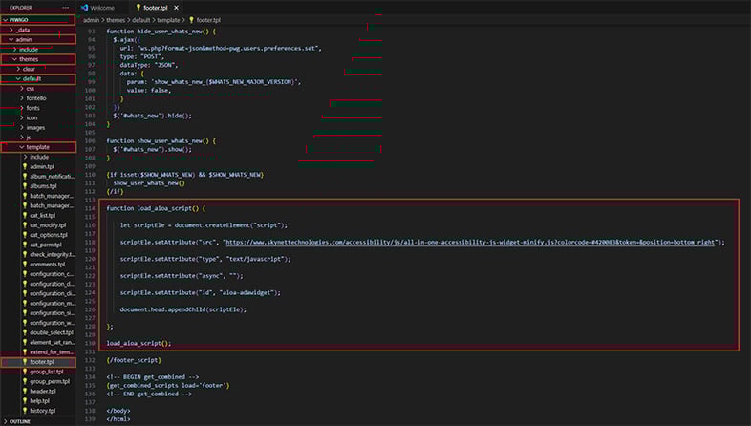Click the file icon next to albums.tpl
751x426 pixels.
pos(26,186)
